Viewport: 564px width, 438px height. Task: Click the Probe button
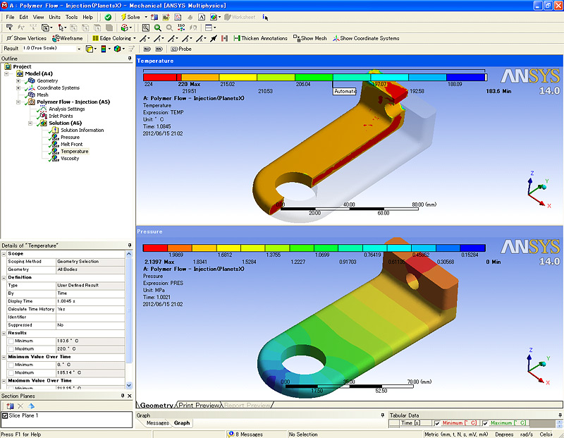click(181, 49)
